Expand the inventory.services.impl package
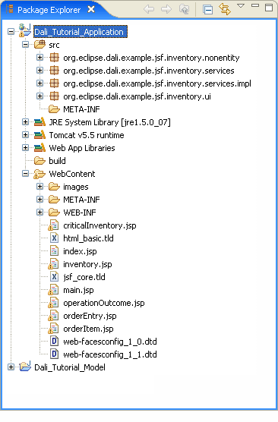Image resolution: width=278 pixels, height=422 pixels. coord(39,83)
